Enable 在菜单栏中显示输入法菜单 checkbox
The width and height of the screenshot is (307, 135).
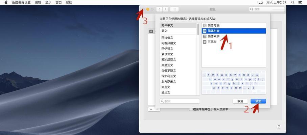(x=191, y=109)
